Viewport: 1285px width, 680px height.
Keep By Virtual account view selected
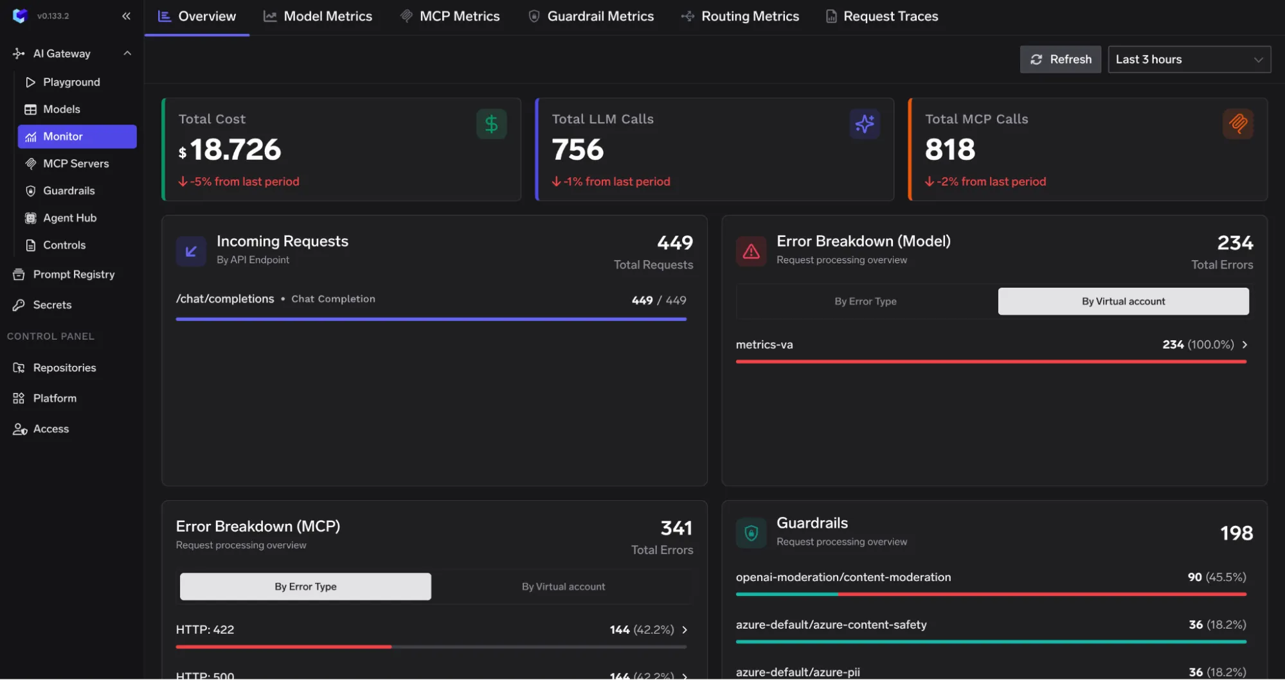[x=1122, y=301]
